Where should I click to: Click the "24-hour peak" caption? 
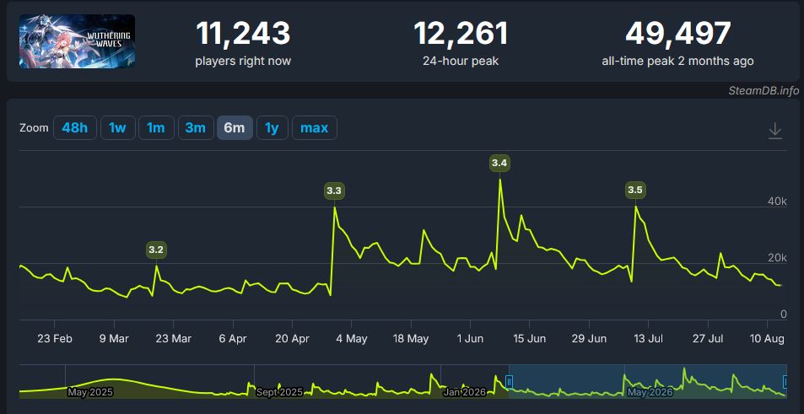pyautogui.click(x=461, y=62)
